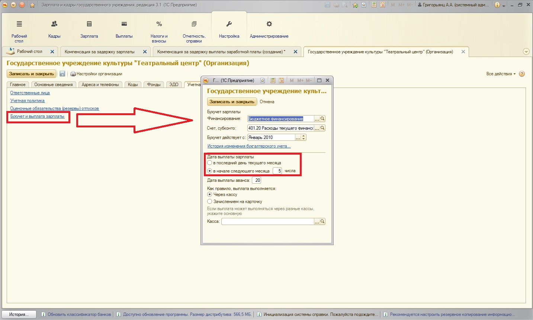
Task: Click the История button in status bar
Action: tap(19, 314)
